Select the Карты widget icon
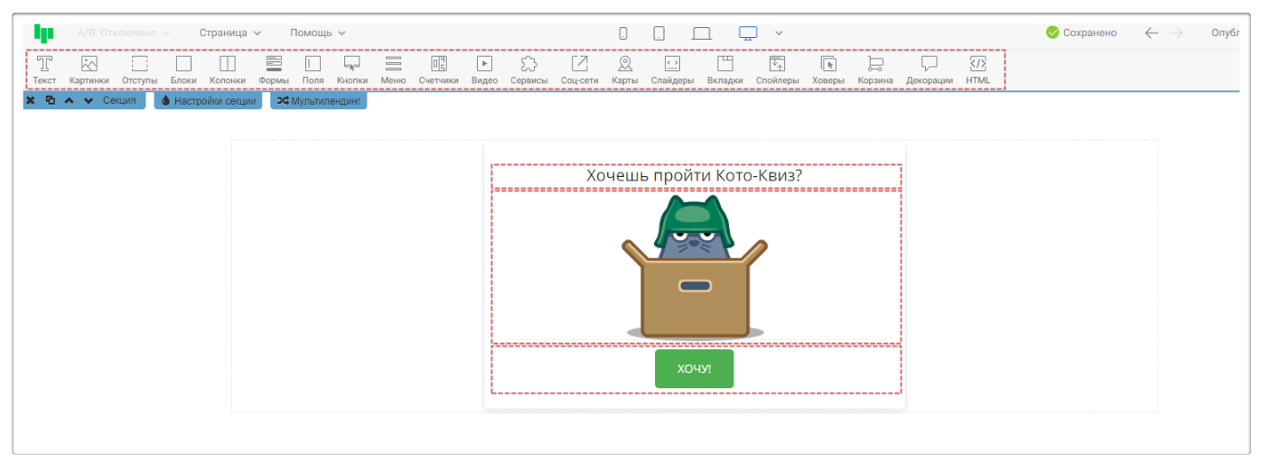This screenshot has width=1261, height=464. pos(624,64)
